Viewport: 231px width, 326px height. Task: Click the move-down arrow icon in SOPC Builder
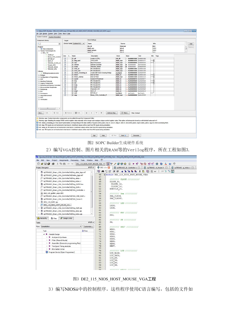[x=97, y=113]
